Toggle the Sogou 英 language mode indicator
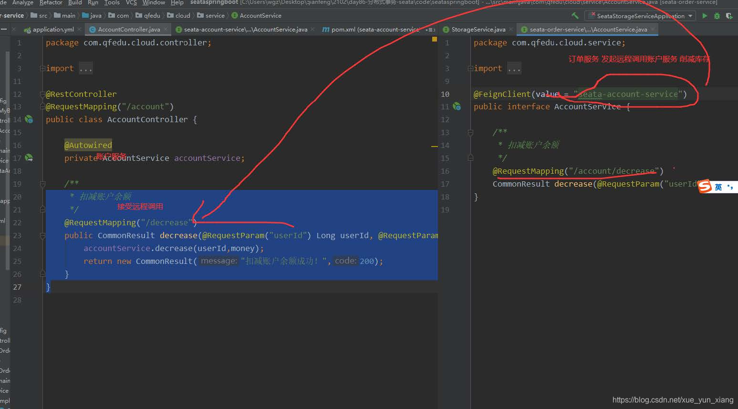 click(x=718, y=187)
